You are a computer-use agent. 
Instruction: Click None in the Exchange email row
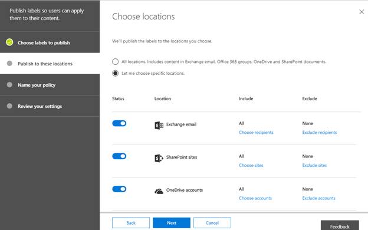[307, 123]
